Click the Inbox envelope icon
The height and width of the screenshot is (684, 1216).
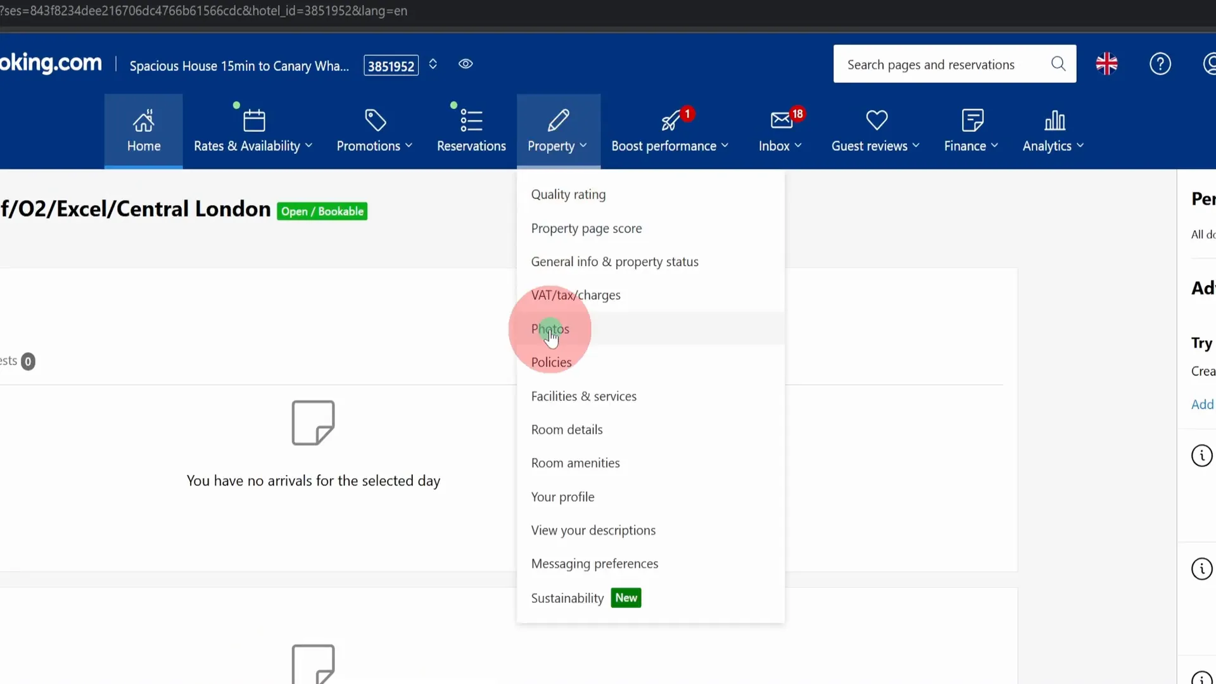782,120
